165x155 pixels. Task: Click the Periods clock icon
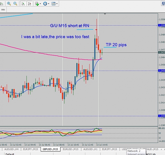pyautogui.click(x=45, y=4)
